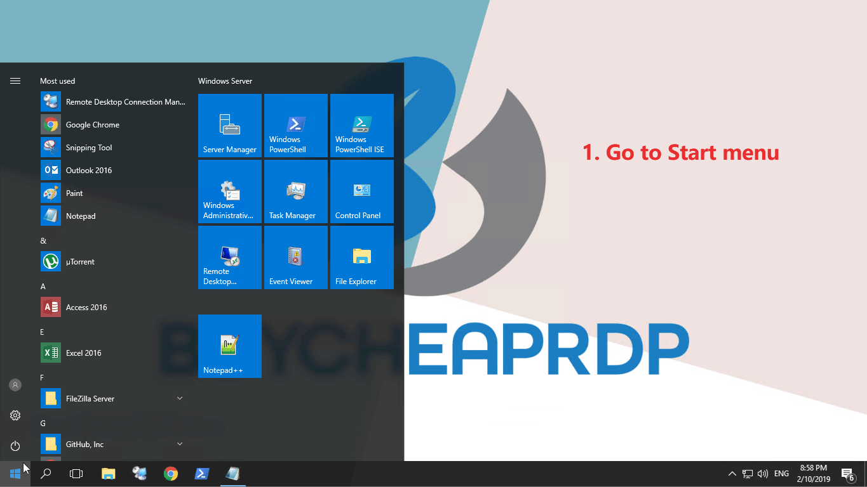The height and width of the screenshot is (487, 867).
Task: Open clock and calendar flyout
Action: click(814, 474)
